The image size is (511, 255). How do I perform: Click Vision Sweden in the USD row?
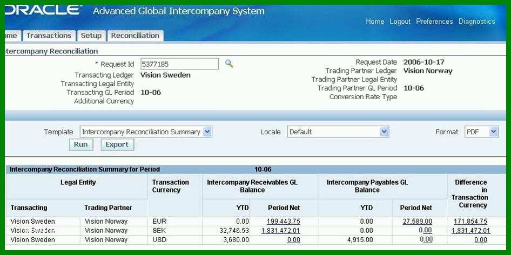32,240
